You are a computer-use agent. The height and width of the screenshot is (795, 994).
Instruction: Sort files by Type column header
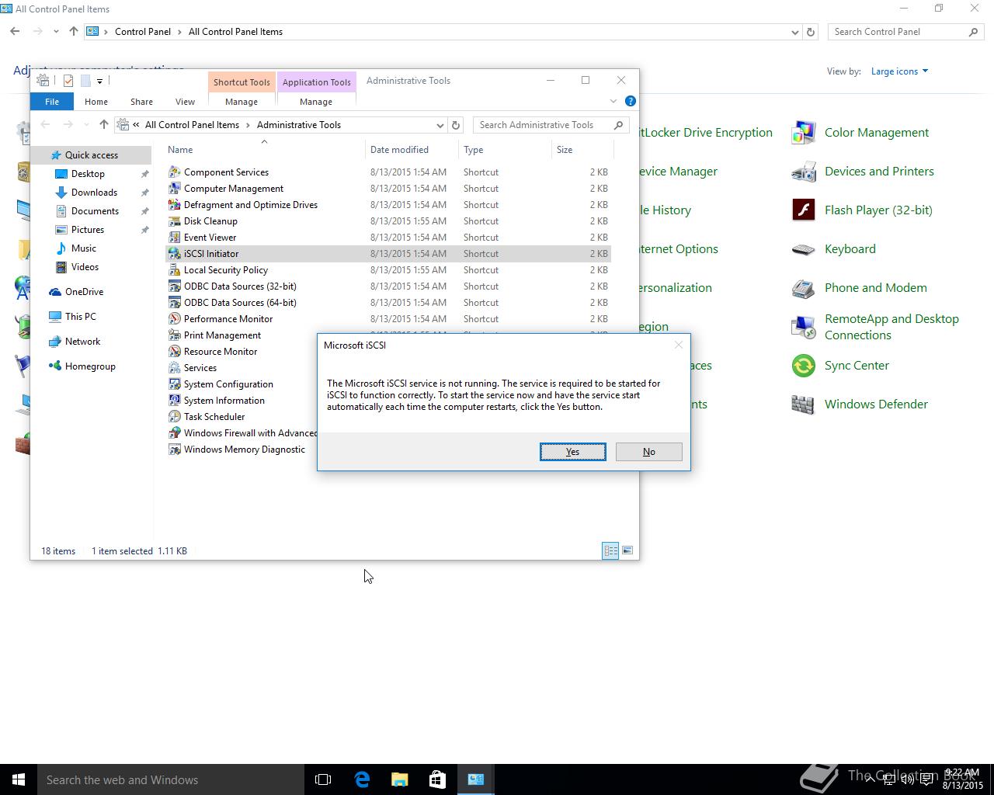tap(505, 150)
